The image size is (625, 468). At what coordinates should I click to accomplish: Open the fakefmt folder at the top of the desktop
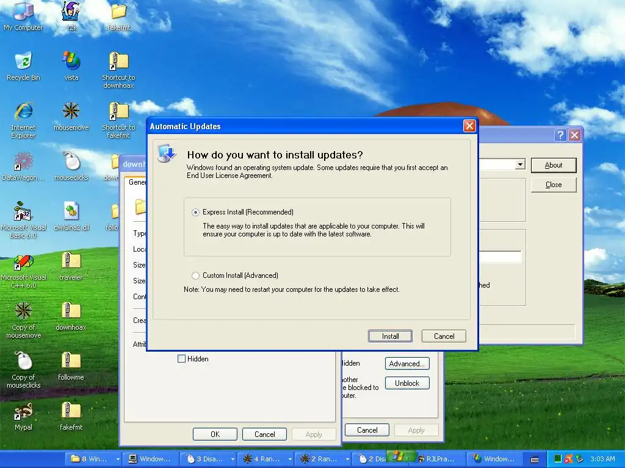coord(118,16)
